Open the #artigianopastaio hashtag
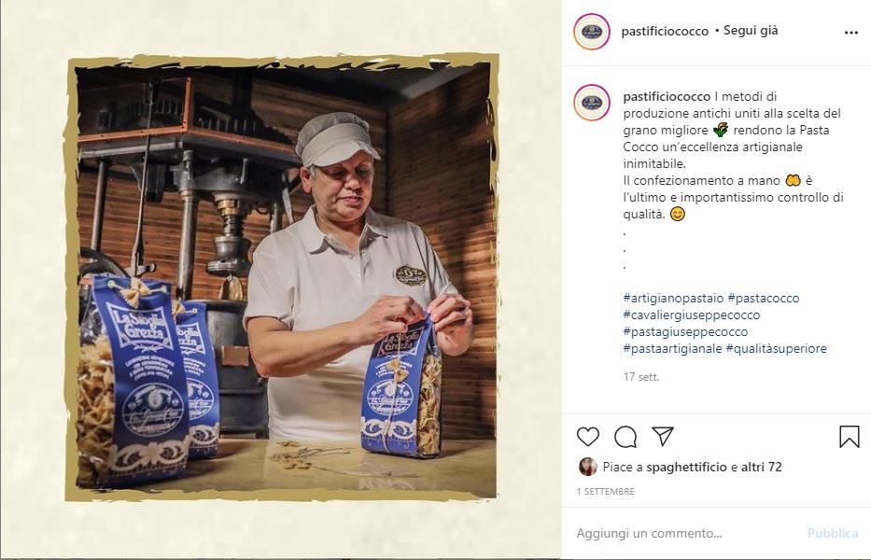 [x=673, y=299]
